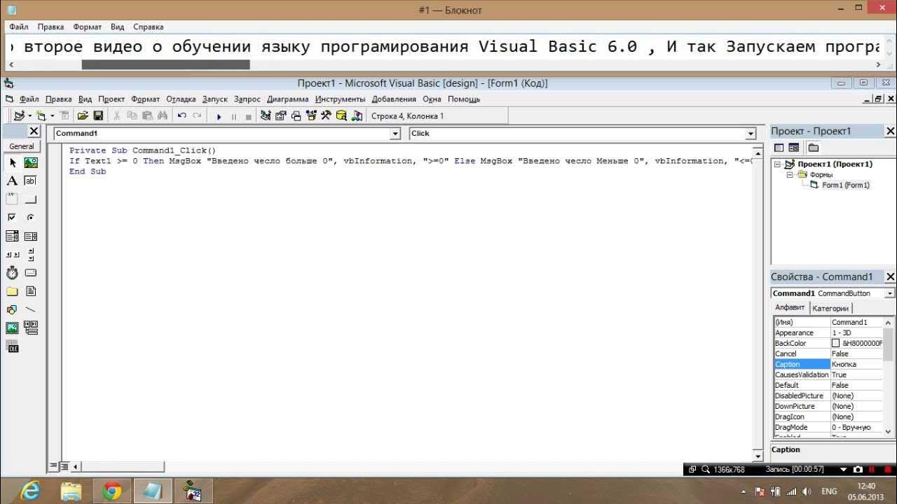Select the FileListBox control in the toolbox
897x504 pixels.
[31, 291]
